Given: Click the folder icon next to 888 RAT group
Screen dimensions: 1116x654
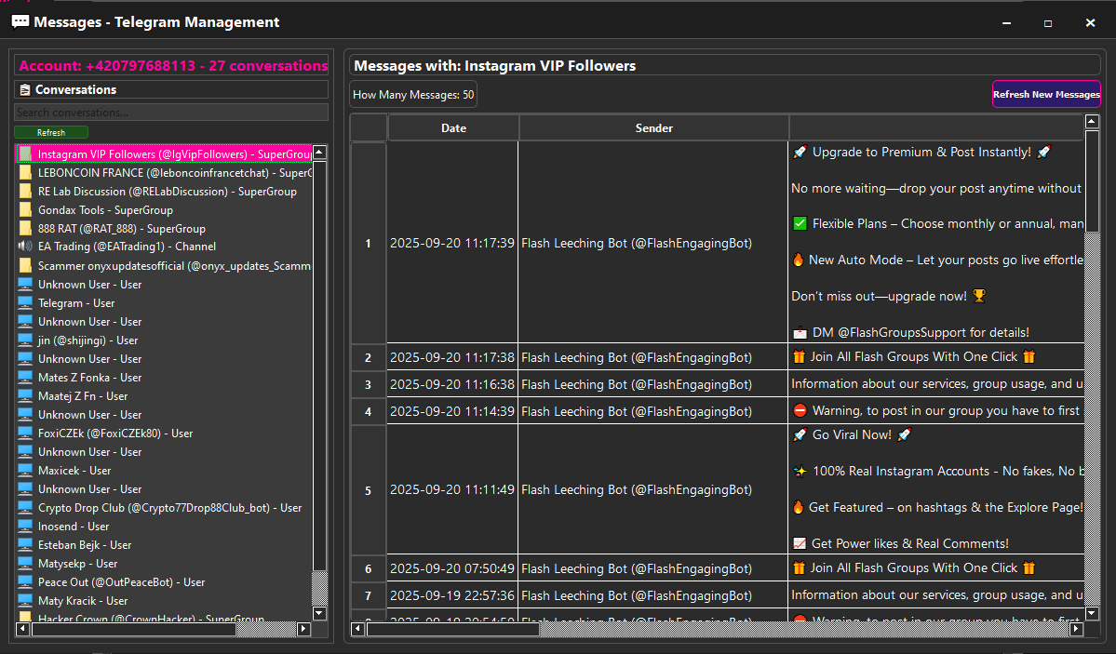Looking at the screenshot, I should tap(26, 228).
